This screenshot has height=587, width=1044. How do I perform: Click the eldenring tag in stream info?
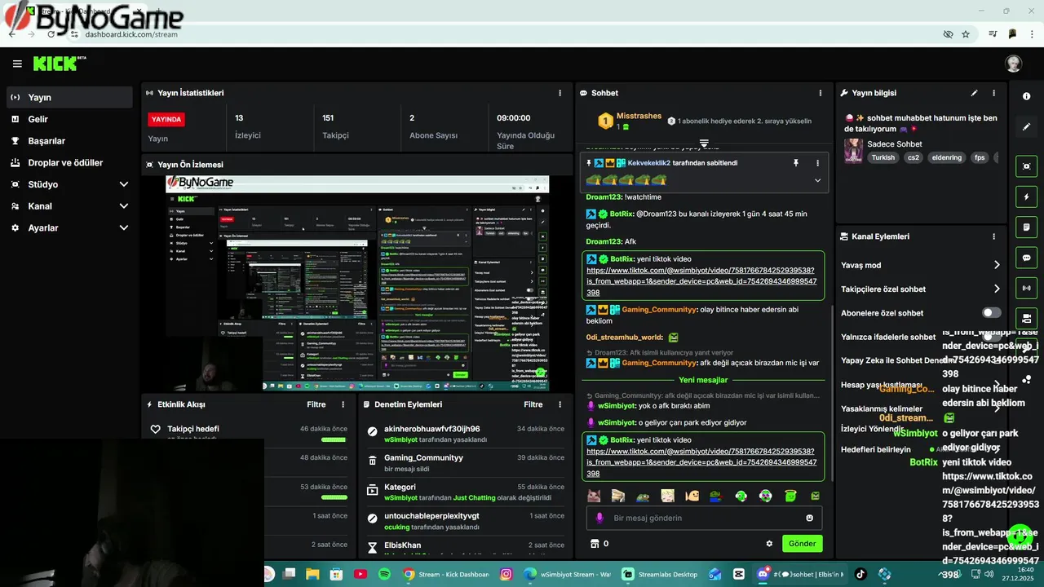point(948,157)
